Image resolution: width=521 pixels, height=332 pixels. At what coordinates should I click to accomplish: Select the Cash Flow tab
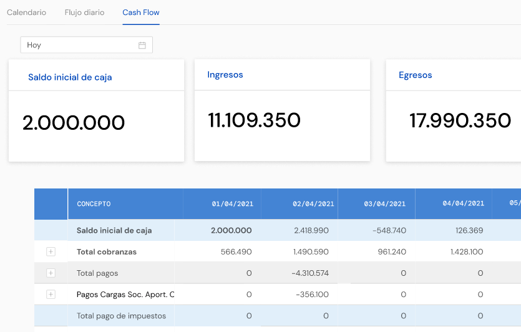coord(141,12)
